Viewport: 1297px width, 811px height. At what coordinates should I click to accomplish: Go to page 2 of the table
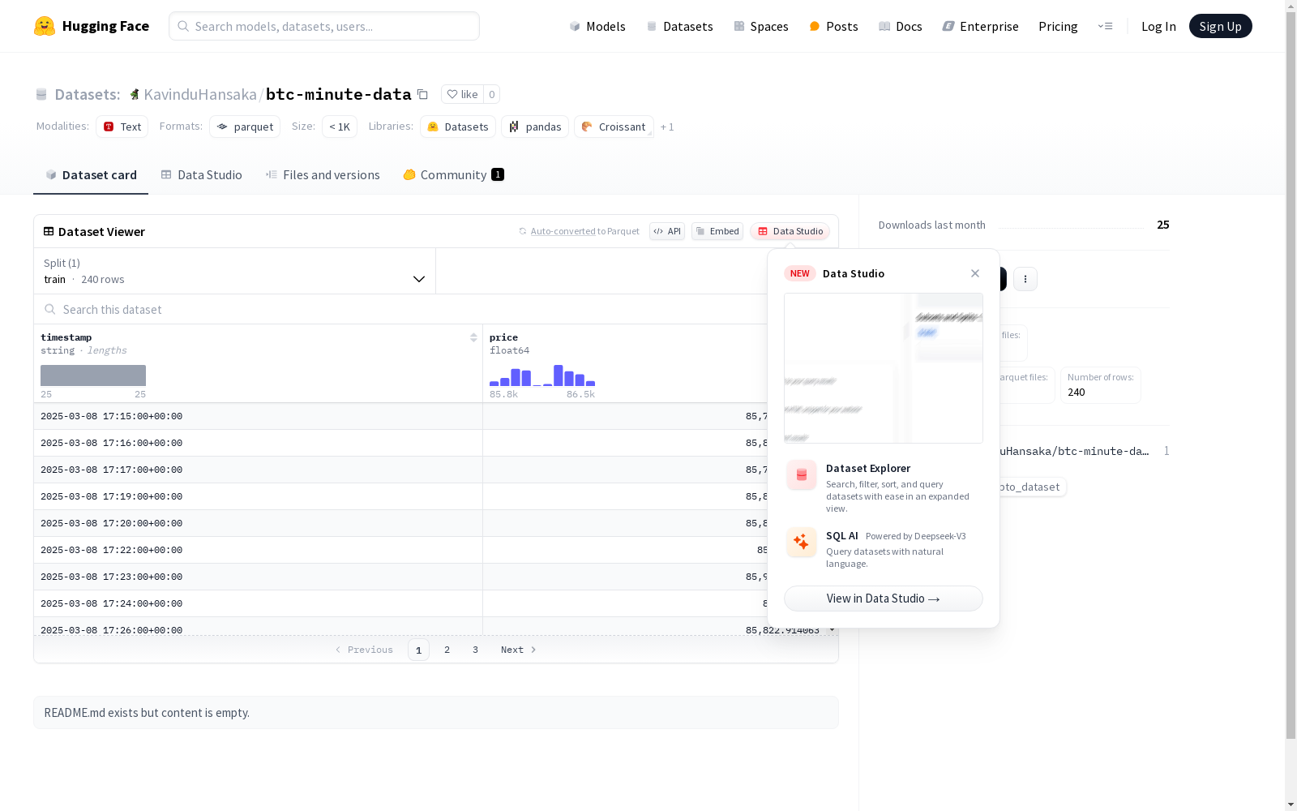(x=447, y=650)
